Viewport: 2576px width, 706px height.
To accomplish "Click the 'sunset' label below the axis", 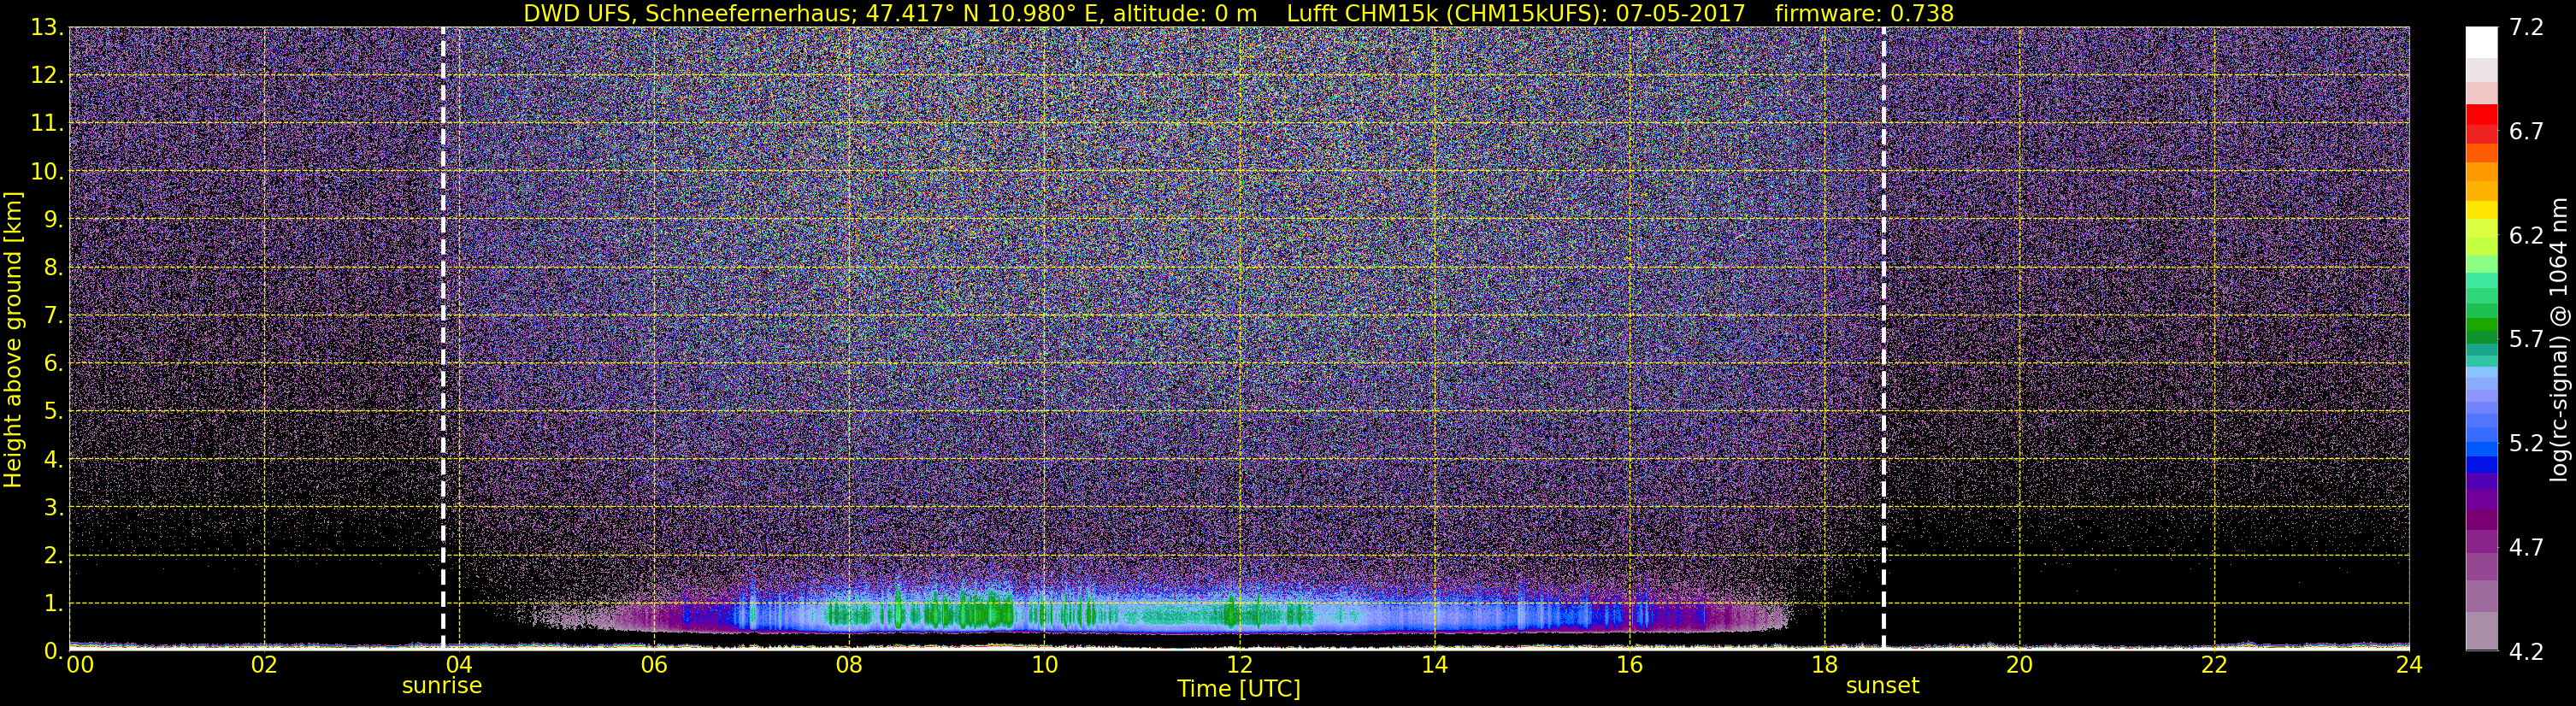I will 1883,686.
